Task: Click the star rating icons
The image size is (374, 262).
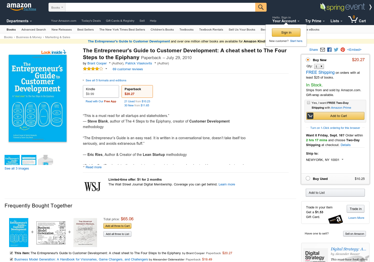Action: pyautogui.click(x=93, y=69)
